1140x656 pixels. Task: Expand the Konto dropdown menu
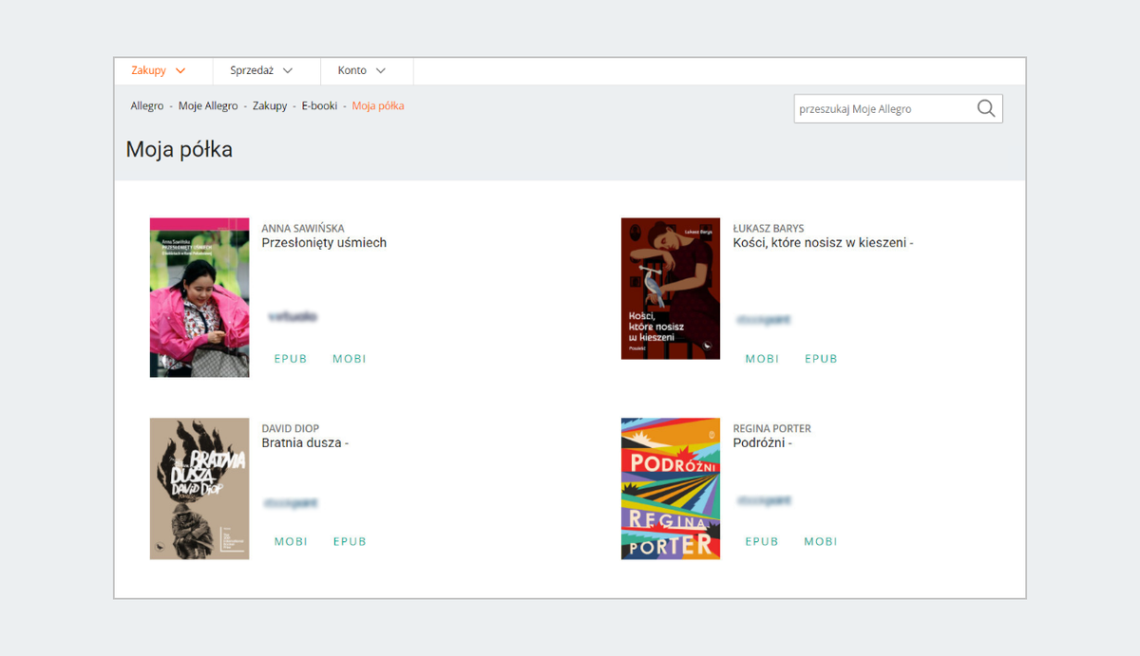pos(362,70)
